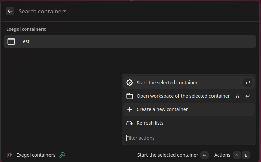Click the plus icon for new container
Viewport: 261px width, 162px height.
(130, 109)
